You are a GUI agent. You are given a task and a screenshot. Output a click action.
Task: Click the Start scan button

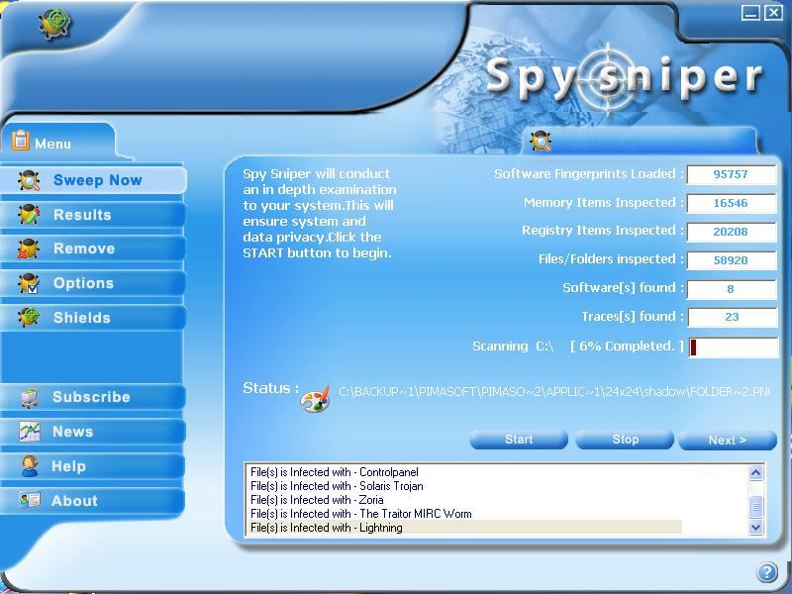pos(519,440)
